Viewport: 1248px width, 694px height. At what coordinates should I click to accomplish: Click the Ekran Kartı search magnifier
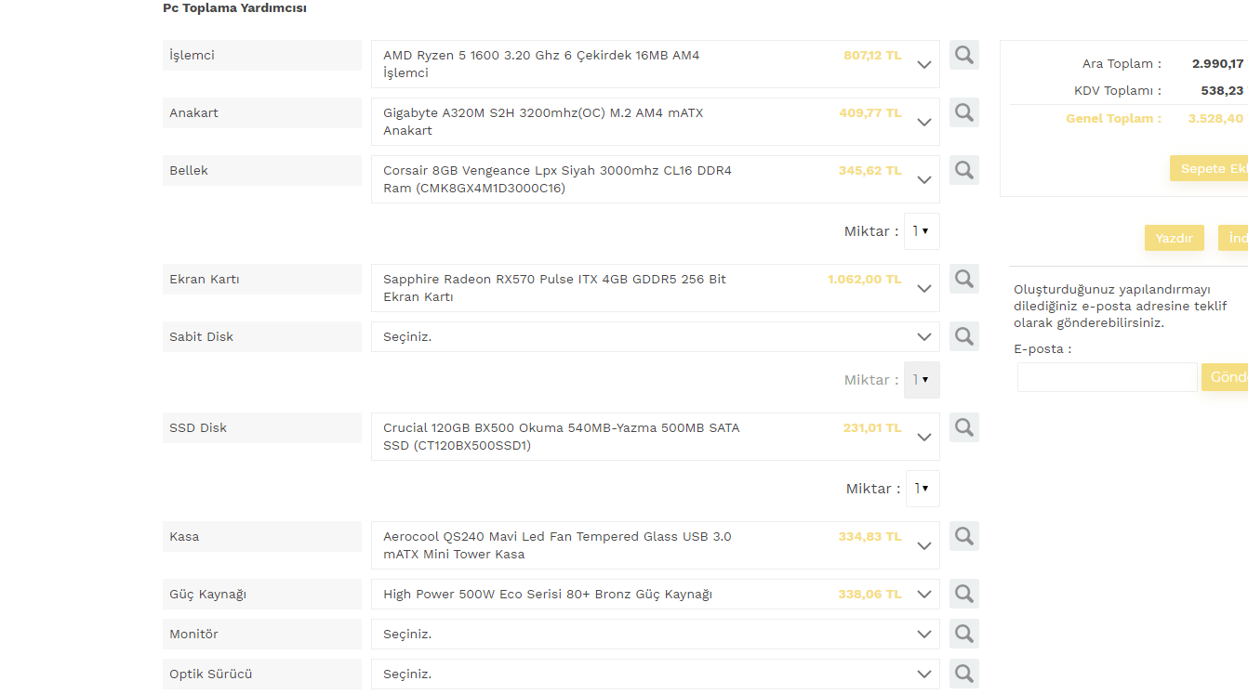click(963, 279)
